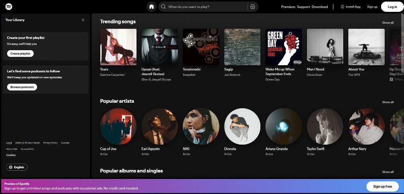
Task: Click the Log in button
Action: (393, 7)
